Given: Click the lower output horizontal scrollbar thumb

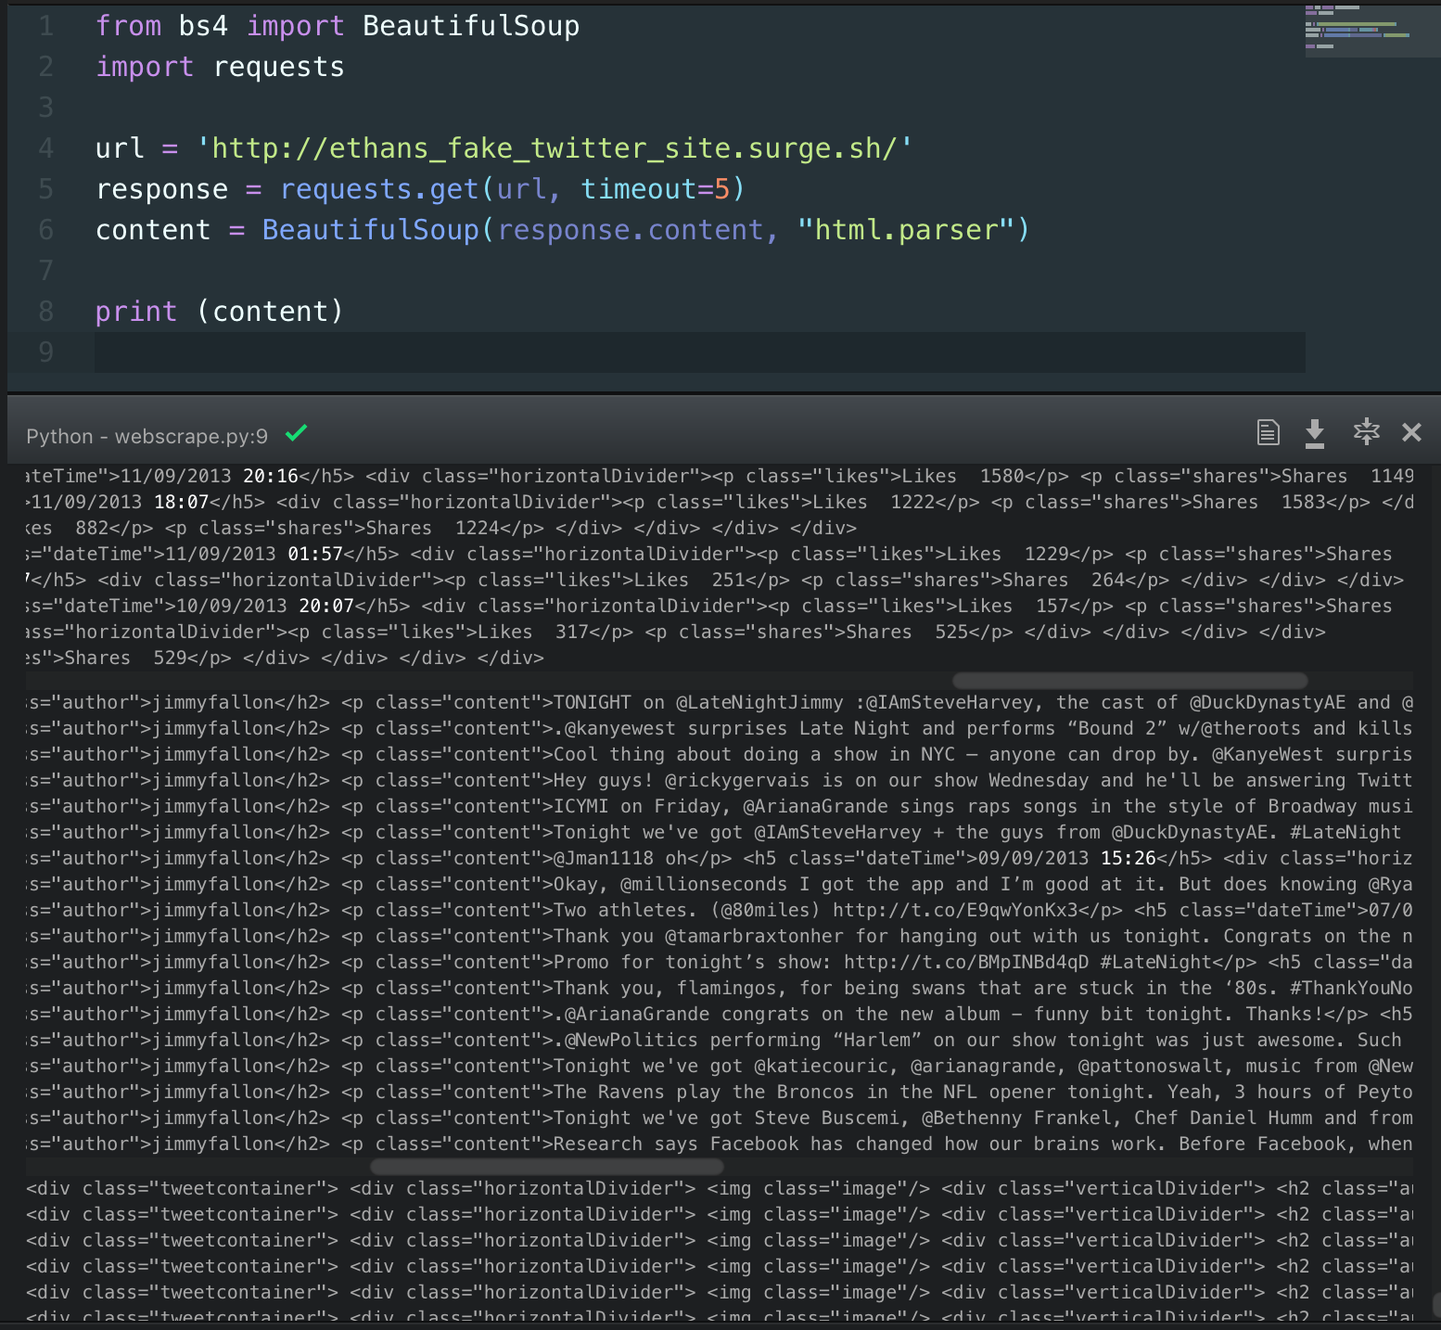Looking at the screenshot, I should pos(546,1167).
